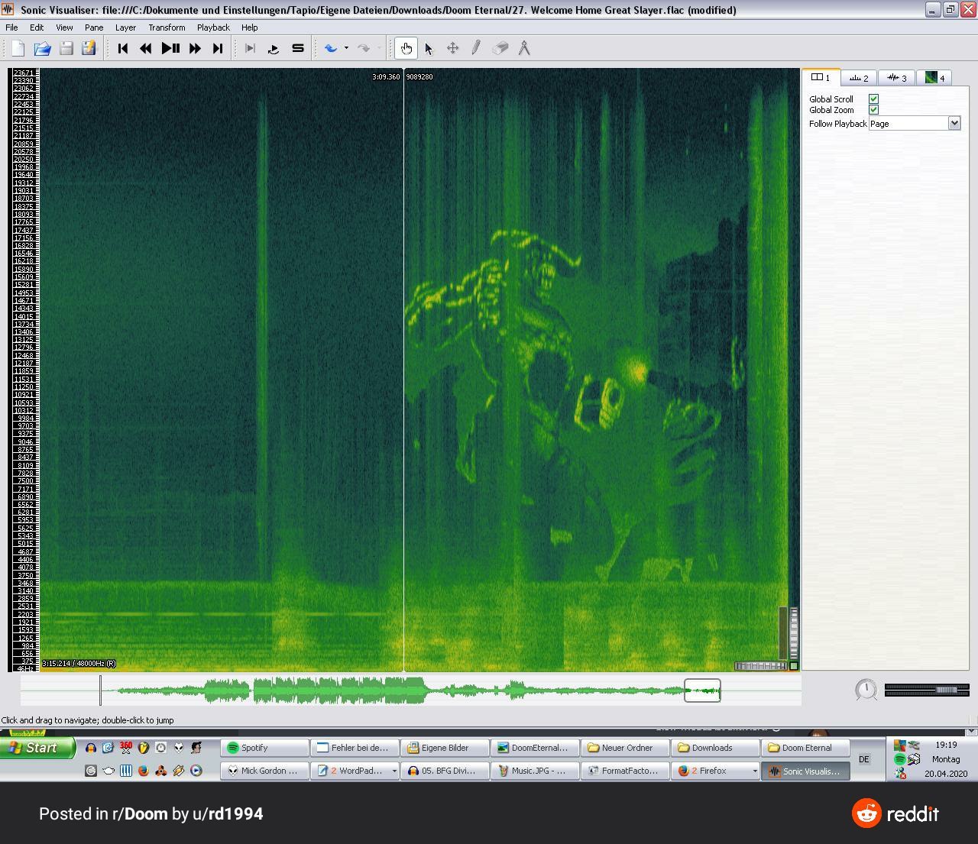Open the Layer menu

pyautogui.click(x=125, y=27)
